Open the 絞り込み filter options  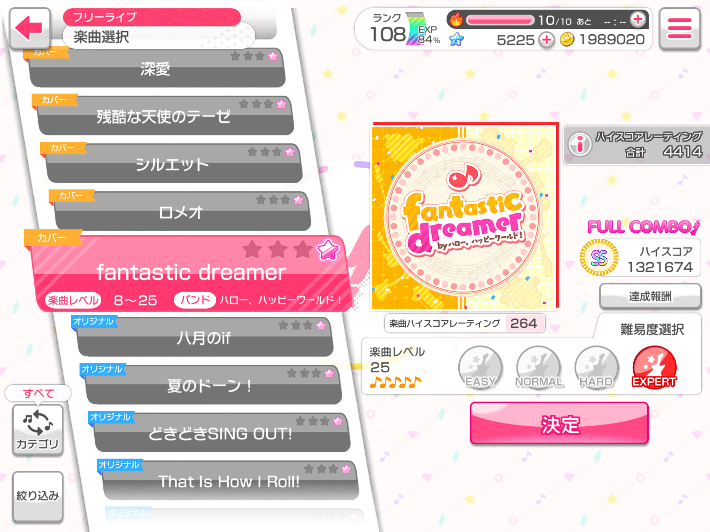point(37,496)
